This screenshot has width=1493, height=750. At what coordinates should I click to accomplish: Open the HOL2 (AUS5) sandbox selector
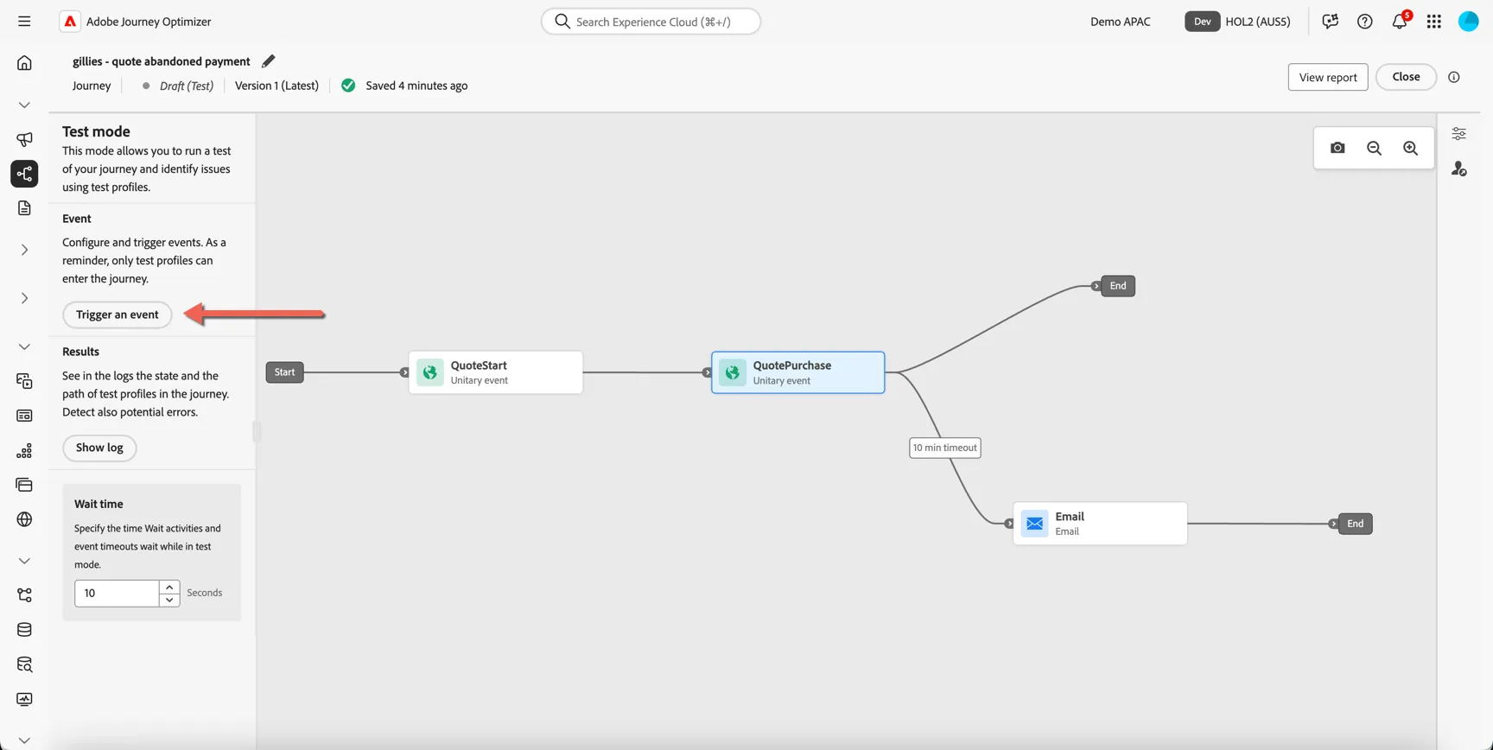pyautogui.click(x=1238, y=22)
